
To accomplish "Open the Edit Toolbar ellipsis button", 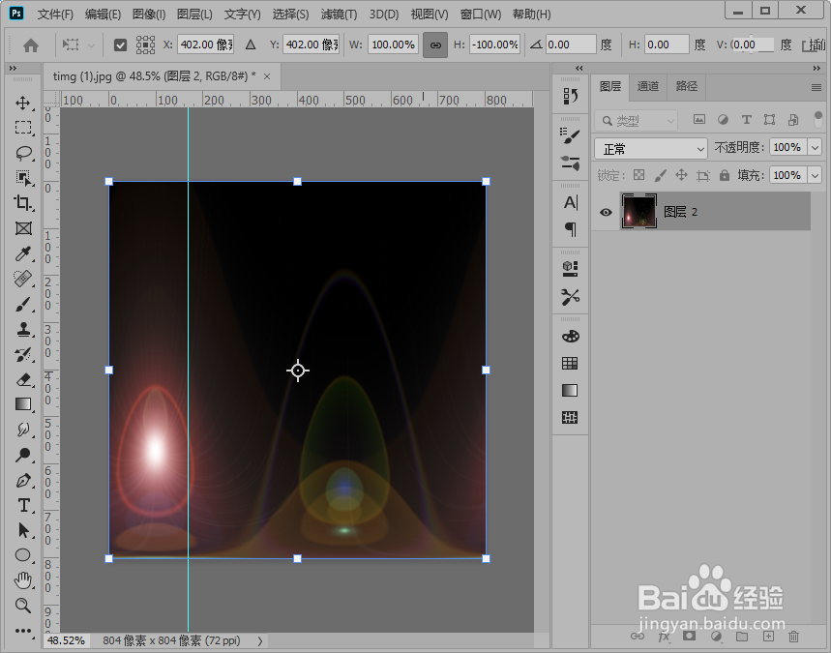I will (x=23, y=631).
